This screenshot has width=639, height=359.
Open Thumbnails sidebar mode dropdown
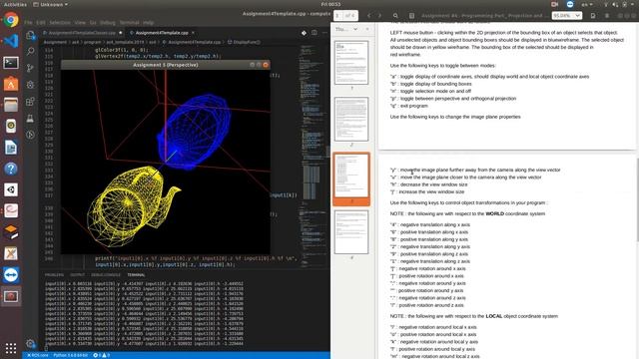click(346, 29)
